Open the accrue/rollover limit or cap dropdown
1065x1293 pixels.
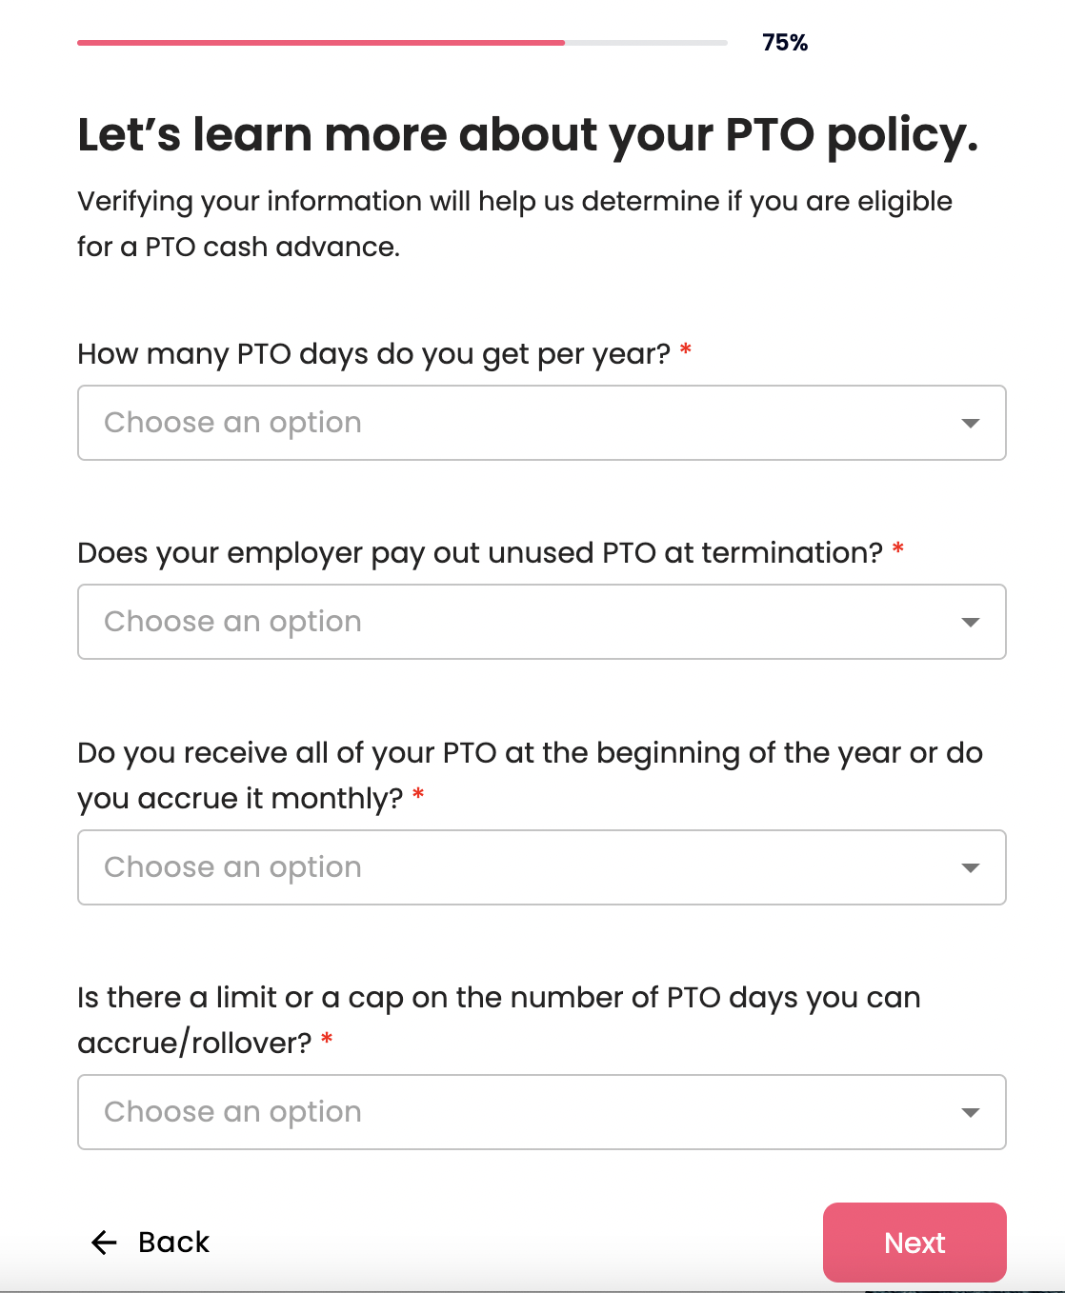click(541, 1112)
